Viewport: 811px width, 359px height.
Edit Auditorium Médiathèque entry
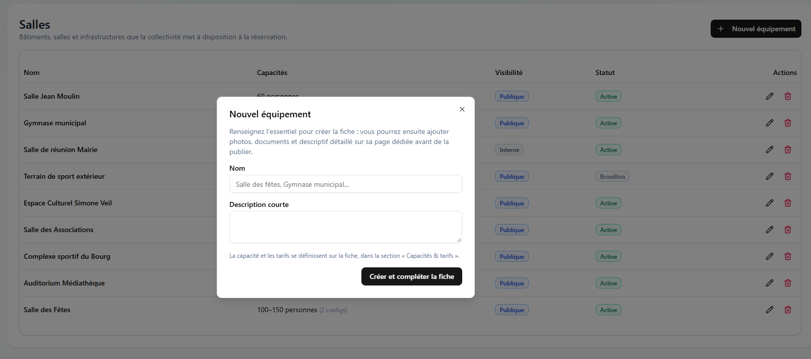(x=770, y=283)
